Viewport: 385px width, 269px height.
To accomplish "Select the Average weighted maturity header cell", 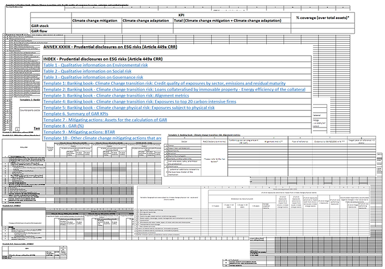I will pyautogui.click(x=268, y=206).
